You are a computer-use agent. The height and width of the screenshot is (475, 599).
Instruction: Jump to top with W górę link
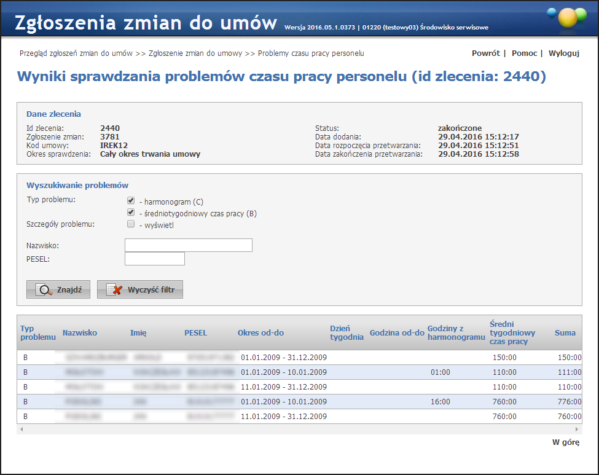[565, 442]
